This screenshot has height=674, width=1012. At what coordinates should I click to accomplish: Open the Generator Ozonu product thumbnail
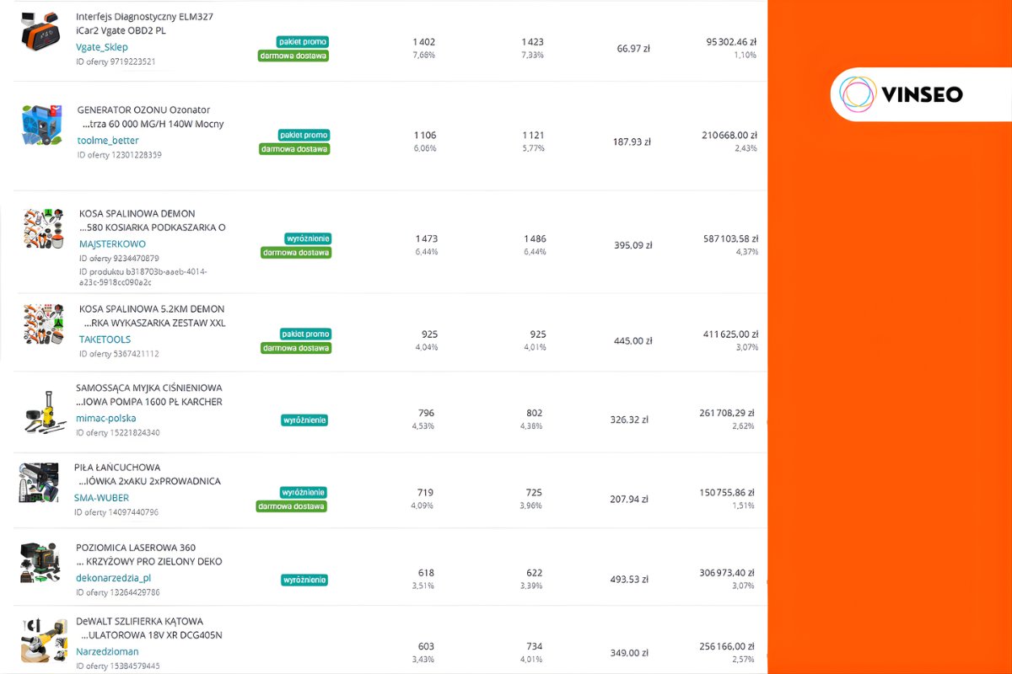click(42, 125)
